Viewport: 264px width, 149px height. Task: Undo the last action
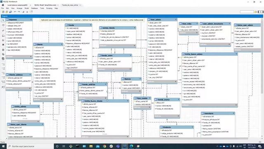(x=15, y=12)
